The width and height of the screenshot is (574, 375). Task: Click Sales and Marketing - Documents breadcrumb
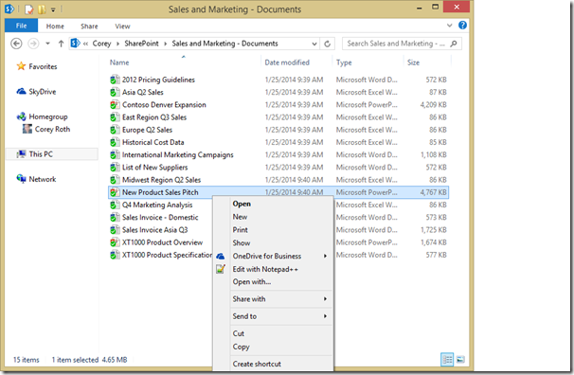pyautogui.click(x=224, y=44)
